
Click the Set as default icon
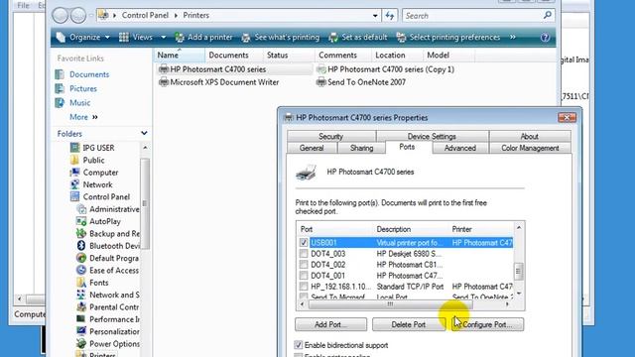point(333,38)
